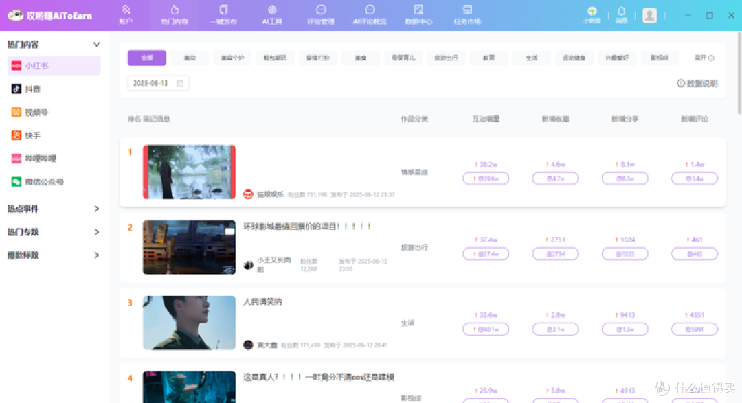Select the 美容个护 category tab
Image resolution: width=742 pixels, height=403 pixels.
click(x=232, y=58)
